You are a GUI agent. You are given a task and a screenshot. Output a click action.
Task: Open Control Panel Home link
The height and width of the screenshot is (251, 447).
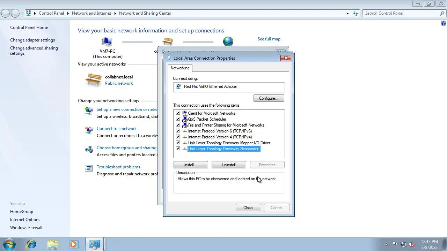pos(29,28)
